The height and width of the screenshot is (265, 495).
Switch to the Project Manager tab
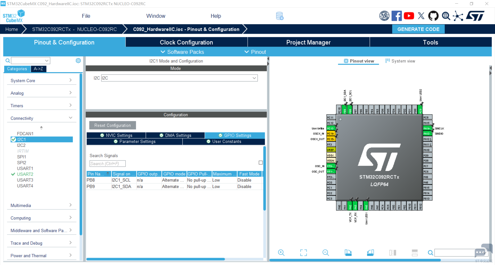click(x=309, y=42)
